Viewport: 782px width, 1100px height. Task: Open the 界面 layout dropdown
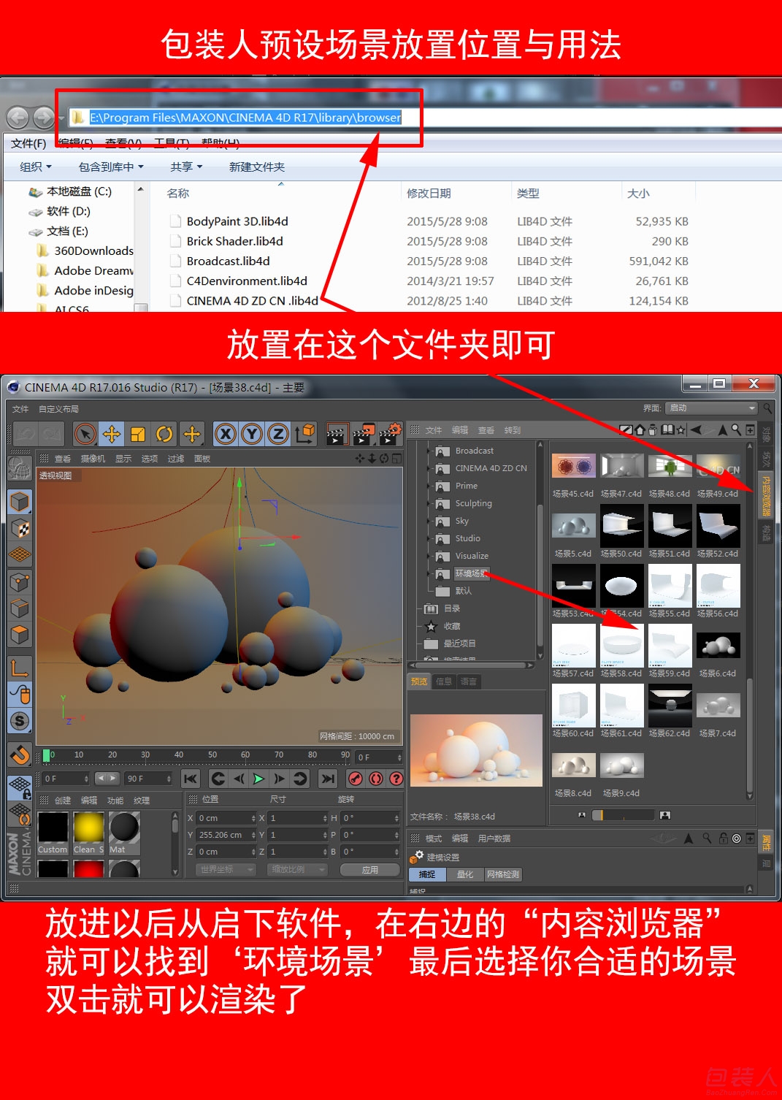point(711,408)
